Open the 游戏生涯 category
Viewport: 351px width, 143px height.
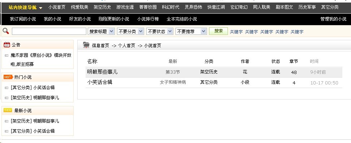pos(125,7)
